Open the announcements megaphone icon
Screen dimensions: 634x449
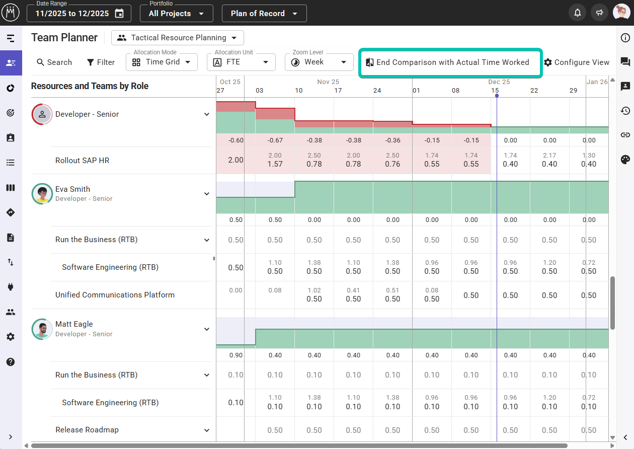pos(599,13)
